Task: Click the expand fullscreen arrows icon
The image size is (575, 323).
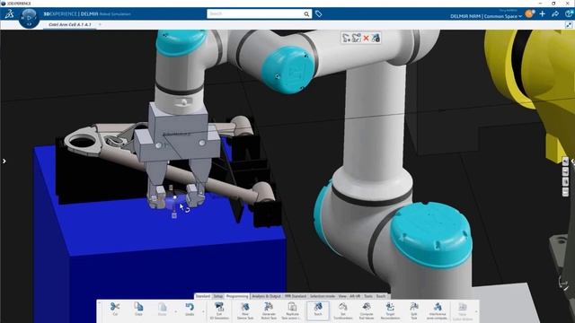Action: pos(569,25)
